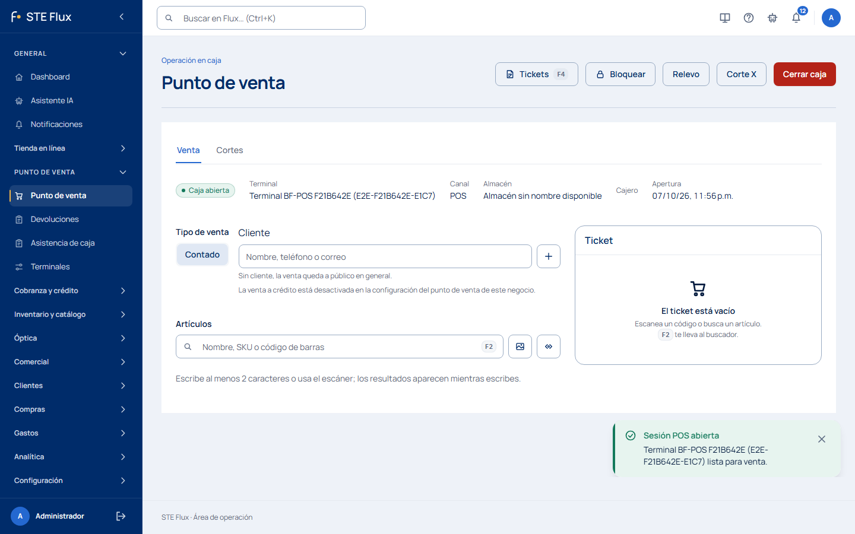Open the help question mark icon
The image size is (855, 534).
point(749,18)
